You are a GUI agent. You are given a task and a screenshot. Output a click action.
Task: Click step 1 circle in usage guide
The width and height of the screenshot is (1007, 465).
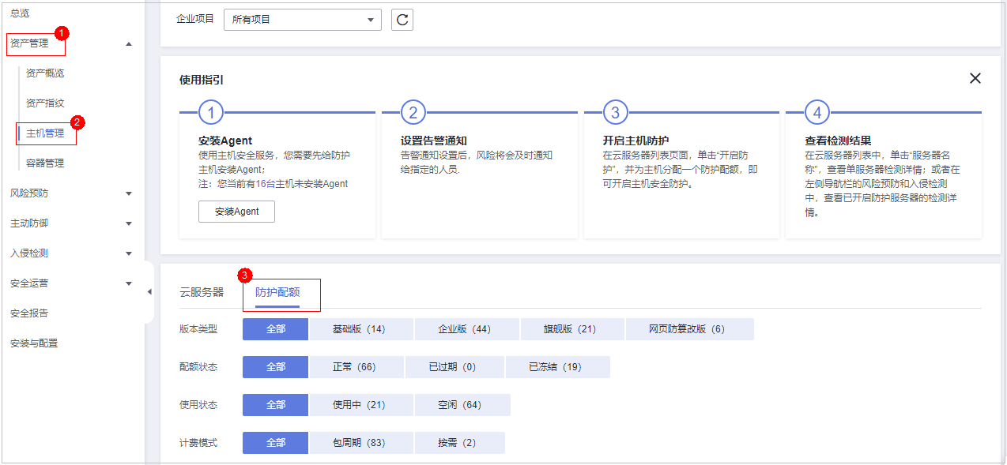(x=211, y=112)
